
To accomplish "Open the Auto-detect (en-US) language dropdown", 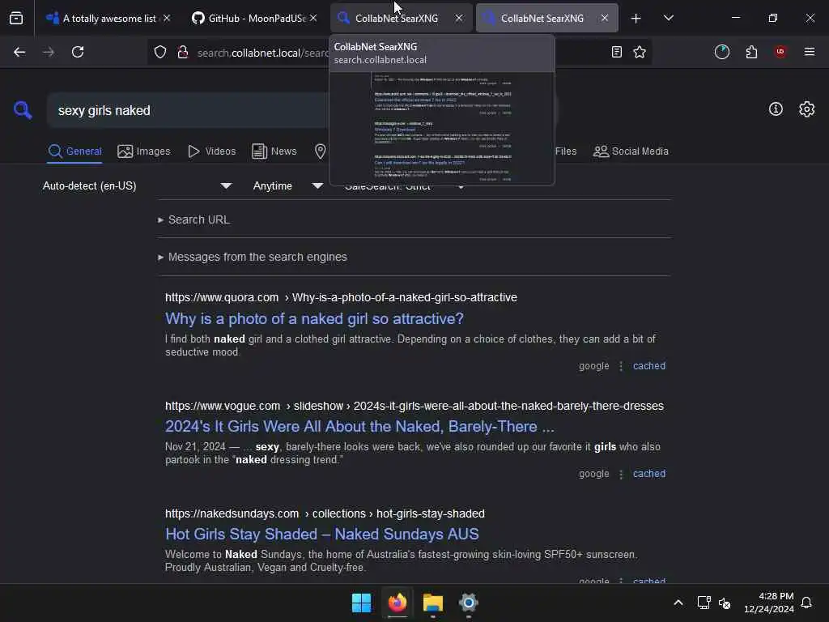I will [138, 185].
